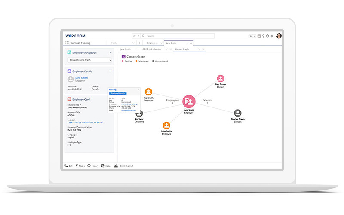
Task: Close the Pat Yang popup card
Action: pos(138,89)
